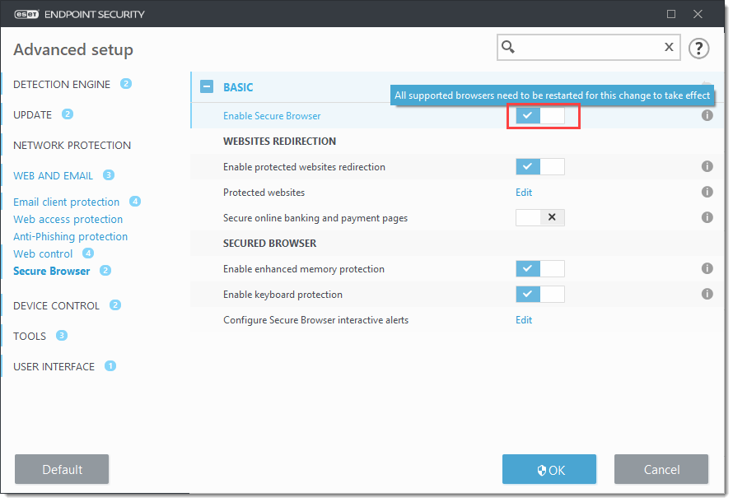
Task: Click the search magnifier icon
Action: pyautogui.click(x=508, y=47)
